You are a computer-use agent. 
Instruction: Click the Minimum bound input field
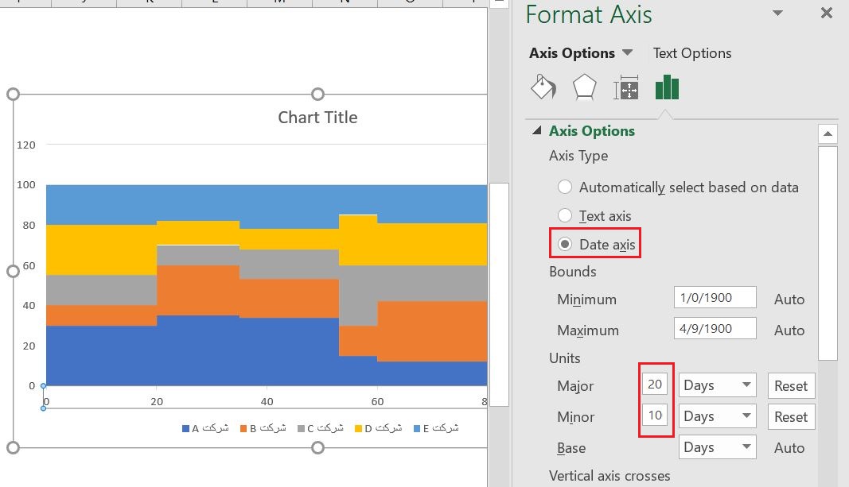click(x=715, y=297)
